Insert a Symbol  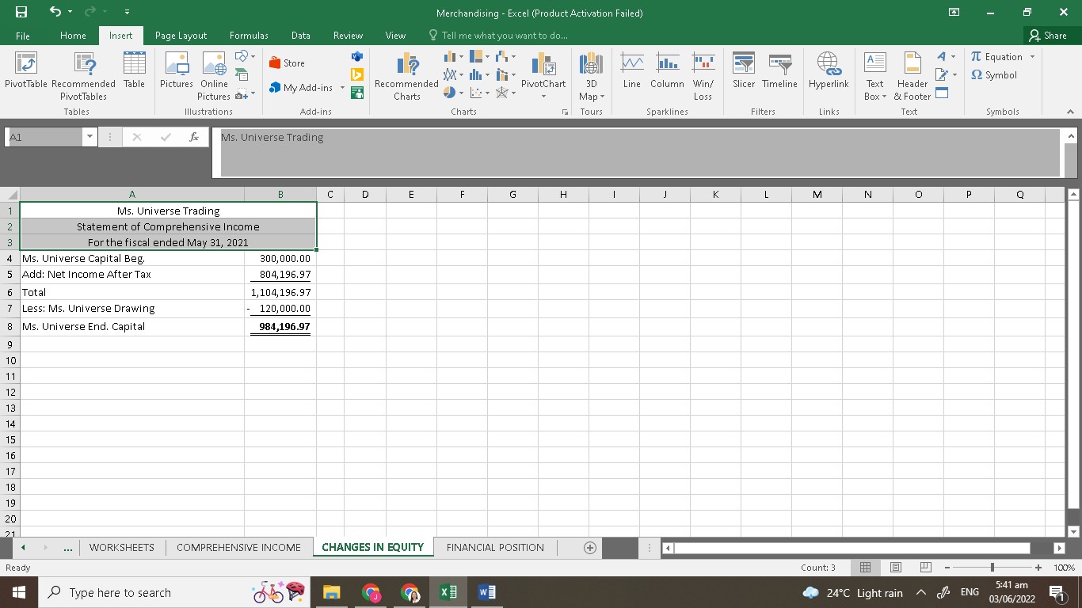tap(994, 75)
